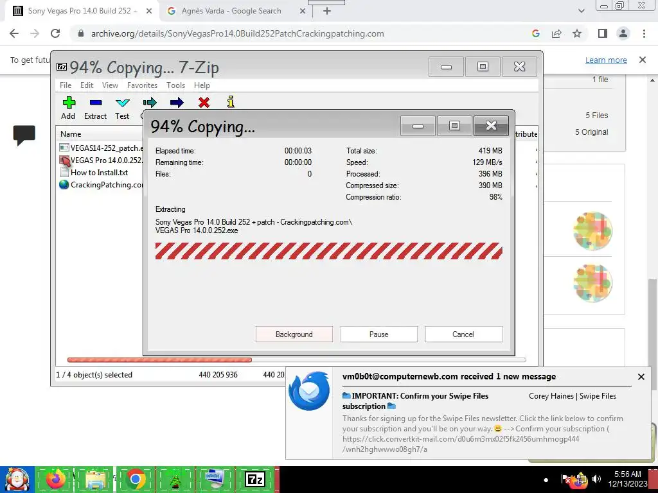Expand the Chrome tab search dropdown
Screen dimensions: 658x493
click(x=581, y=12)
